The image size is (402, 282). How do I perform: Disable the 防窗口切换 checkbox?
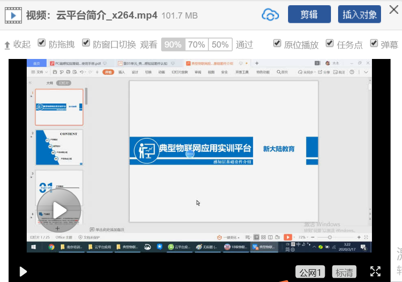pyautogui.click(x=86, y=43)
